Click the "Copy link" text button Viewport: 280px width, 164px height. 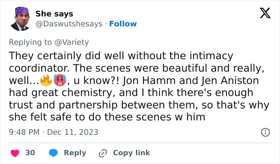point(132,153)
